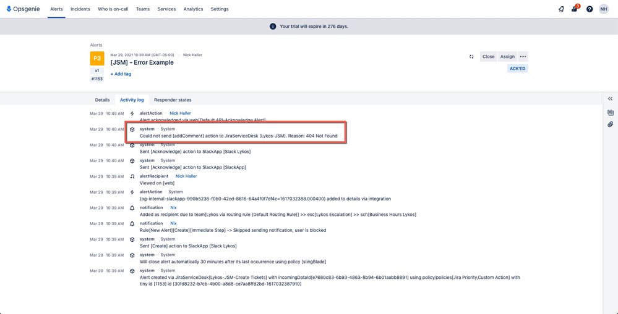Open Nix link in Added as recipient entry
Screen dimensions: 618x314
click(173, 207)
